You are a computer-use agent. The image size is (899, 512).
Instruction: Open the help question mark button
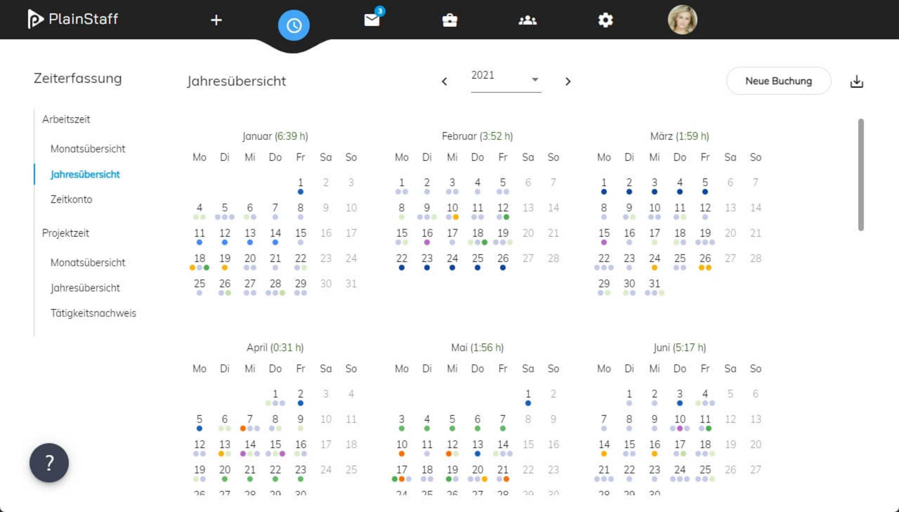pyautogui.click(x=49, y=462)
